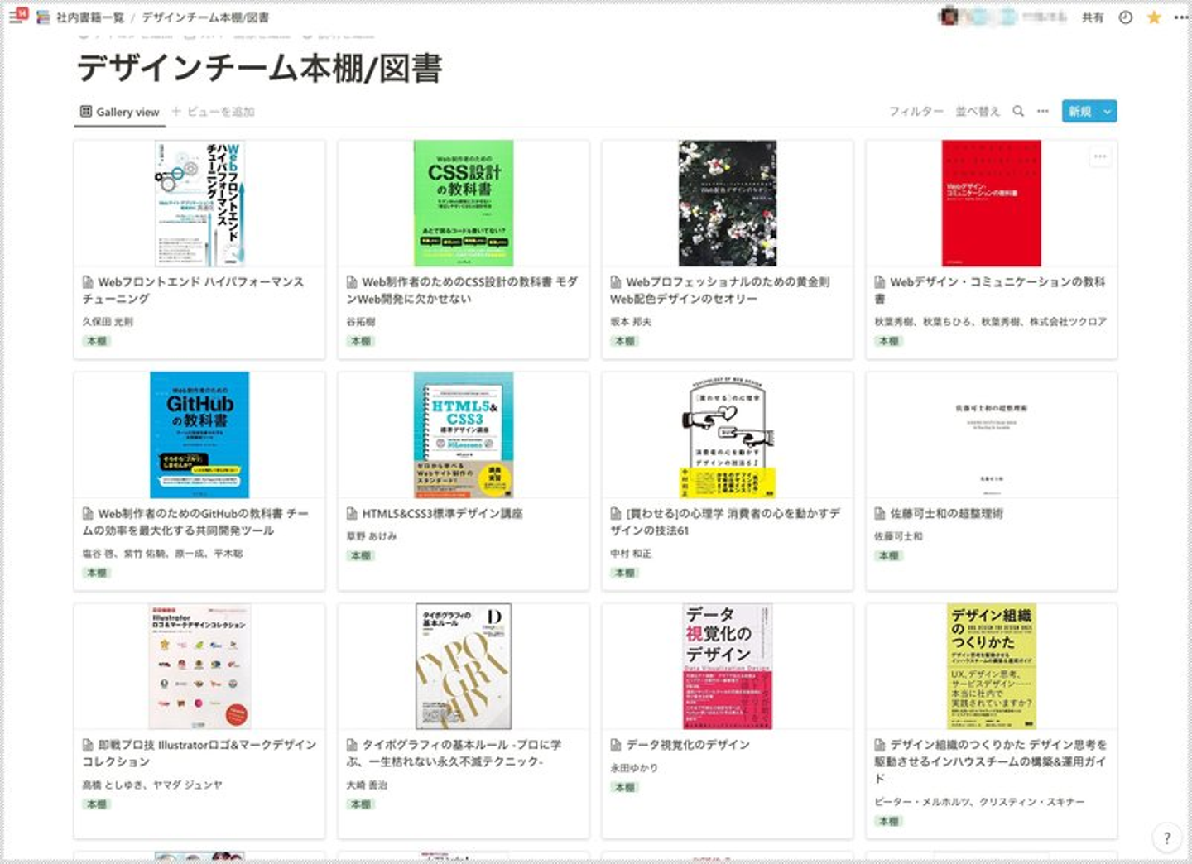Open the view options three-dot menu
Image resolution: width=1192 pixels, height=864 pixels.
tap(1043, 111)
